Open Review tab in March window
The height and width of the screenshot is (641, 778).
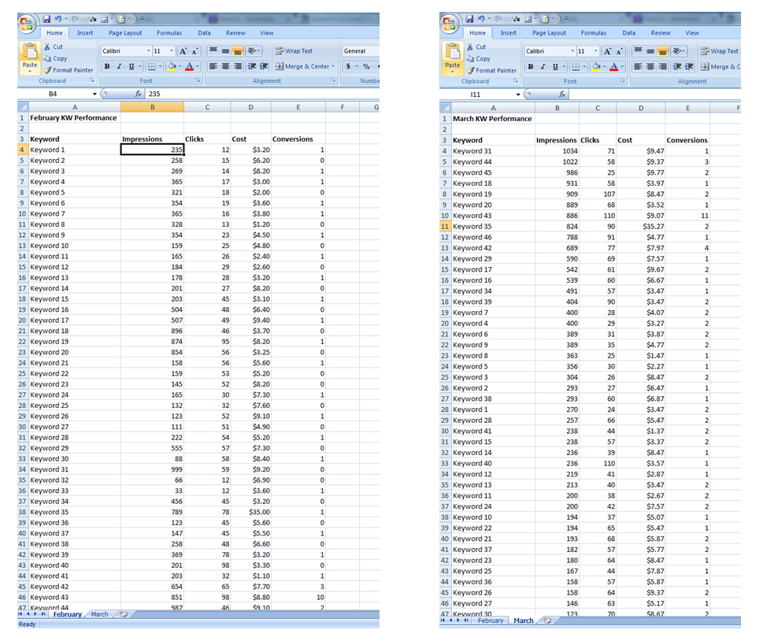661,33
